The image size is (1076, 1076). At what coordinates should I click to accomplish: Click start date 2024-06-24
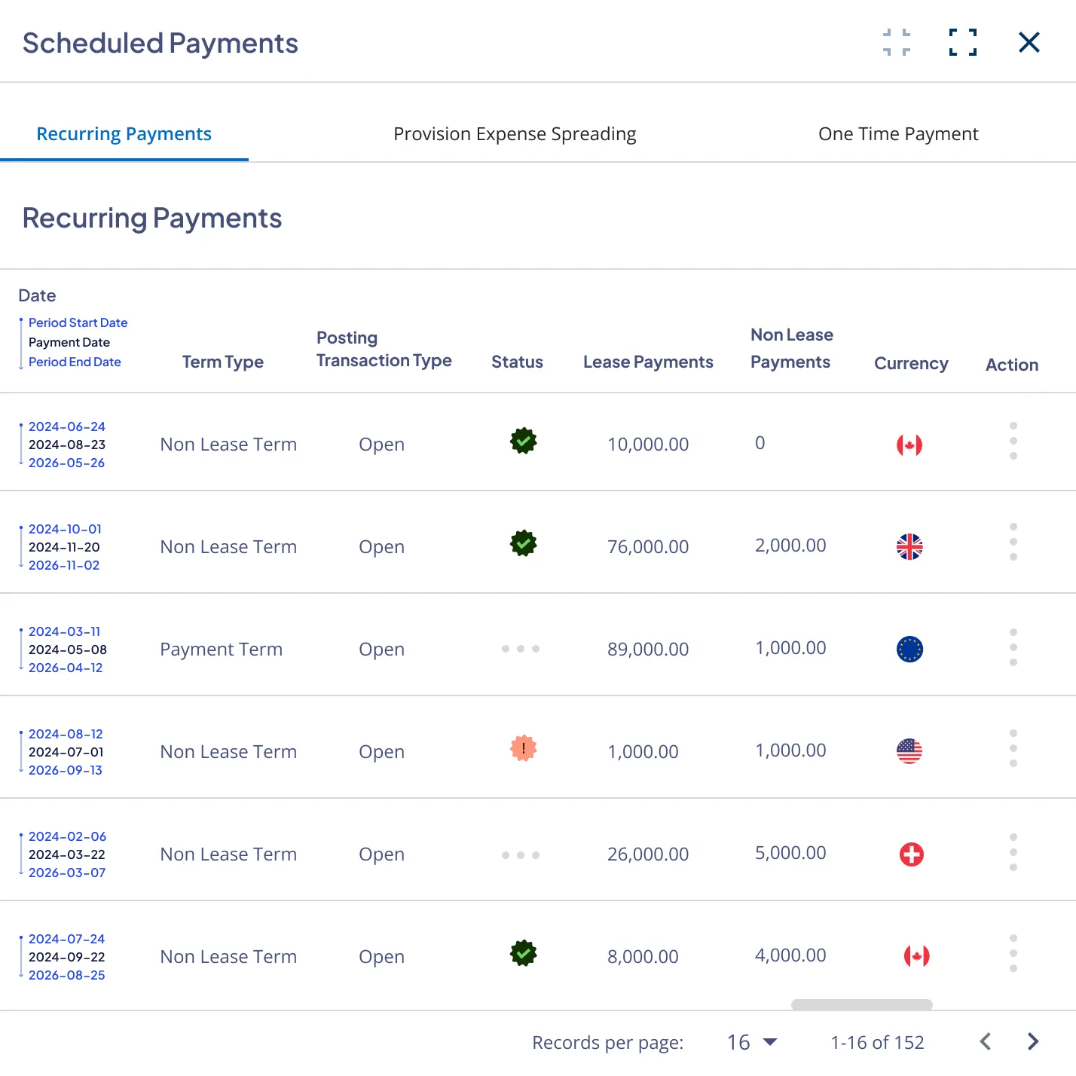click(x=67, y=426)
